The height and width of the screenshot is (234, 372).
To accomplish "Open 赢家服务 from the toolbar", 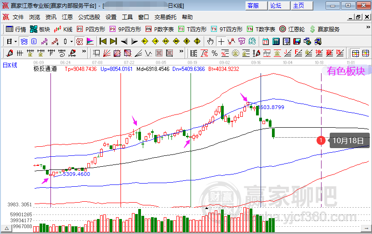I will click(x=325, y=29).
